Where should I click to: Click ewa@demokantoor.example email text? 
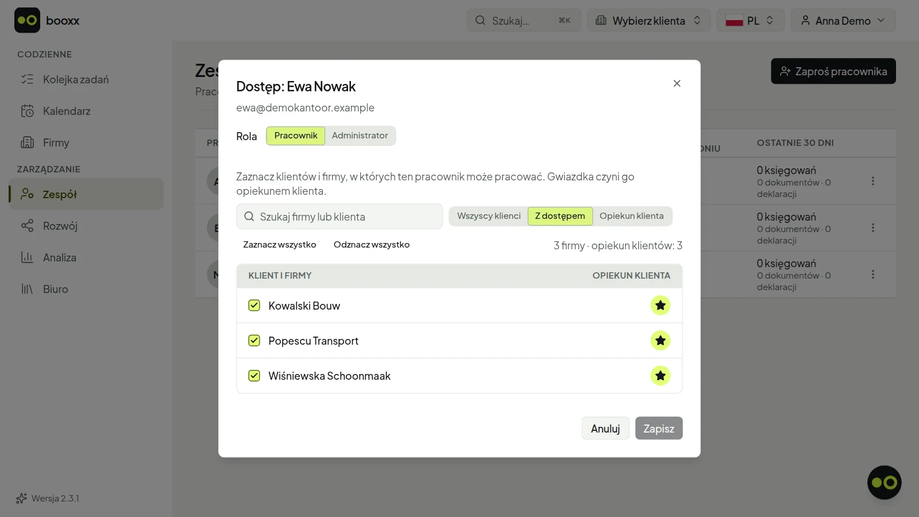tap(305, 108)
